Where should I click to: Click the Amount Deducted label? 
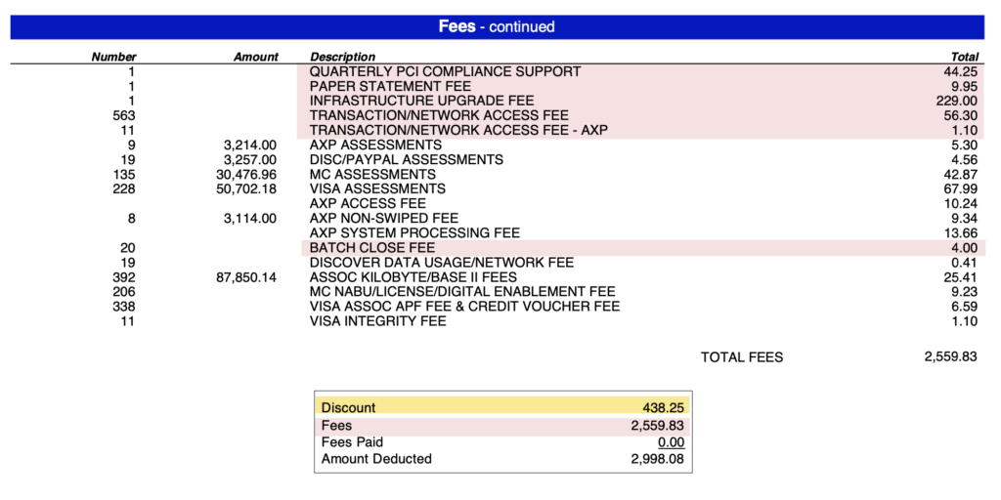[376, 458]
